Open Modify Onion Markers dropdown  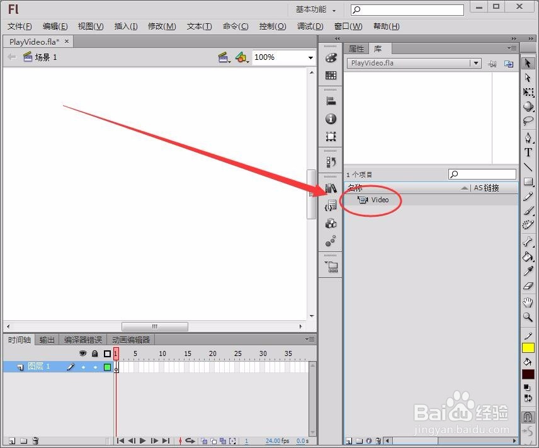click(x=233, y=441)
